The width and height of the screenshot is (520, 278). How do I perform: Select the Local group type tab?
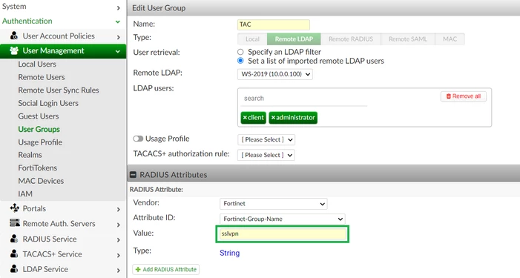(252, 39)
